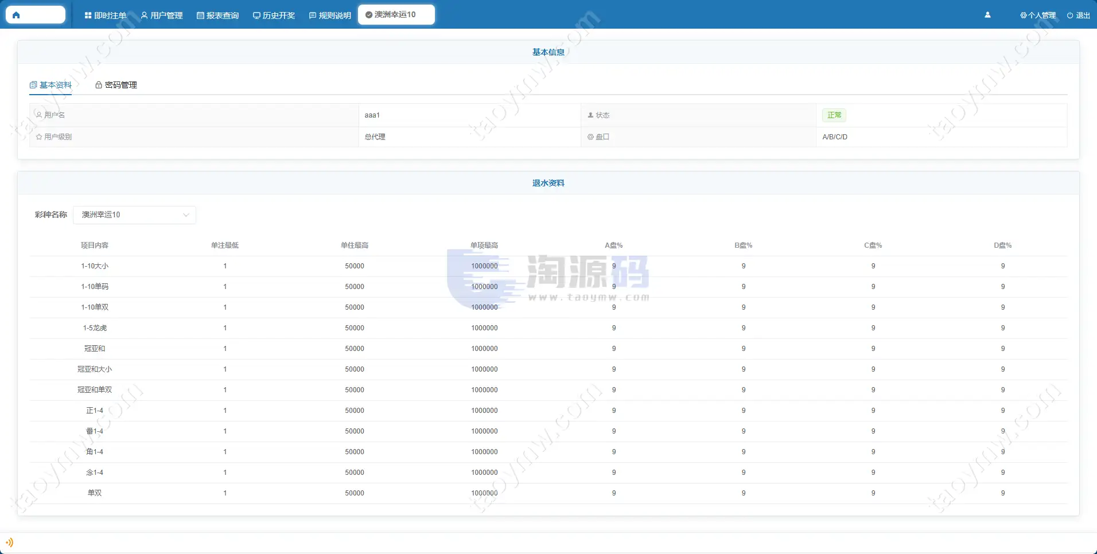Screen dimensions: 1097x554
Task: Click the A盘% column header
Action: click(614, 245)
